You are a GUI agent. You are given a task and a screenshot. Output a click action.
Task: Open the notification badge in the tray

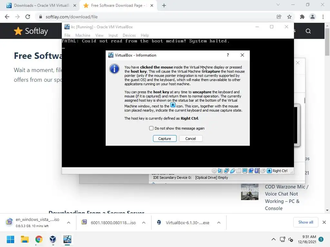[x=321, y=239]
